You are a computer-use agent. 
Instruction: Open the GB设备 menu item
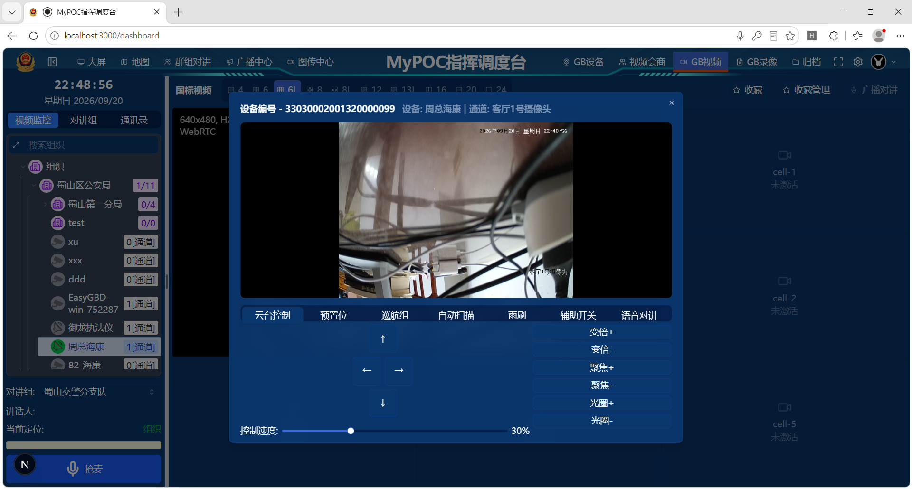(583, 62)
